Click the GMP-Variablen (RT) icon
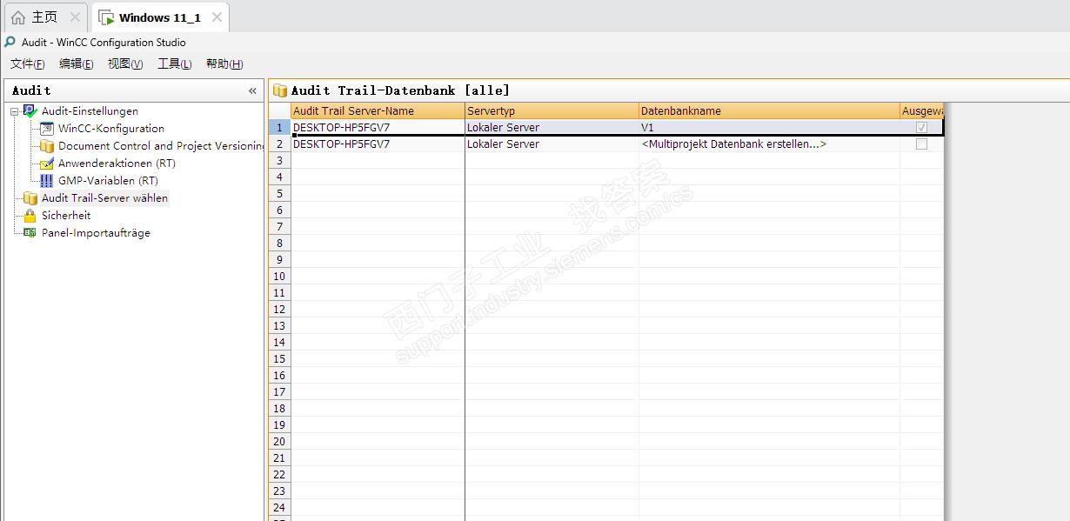The width and height of the screenshot is (1070, 521). (x=47, y=181)
